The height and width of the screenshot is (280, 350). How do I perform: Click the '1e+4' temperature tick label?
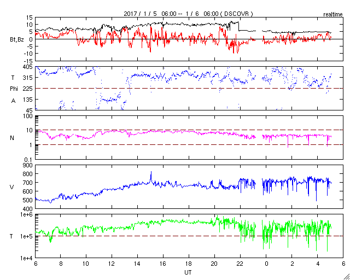pyautogui.click(x=26, y=258)
